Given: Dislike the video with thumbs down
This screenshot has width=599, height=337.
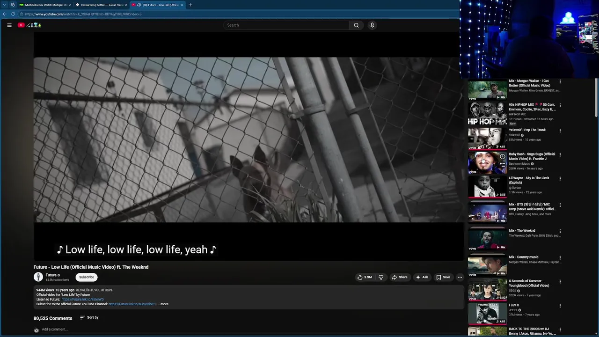Looking at the screenshot, I should (381, 277).
